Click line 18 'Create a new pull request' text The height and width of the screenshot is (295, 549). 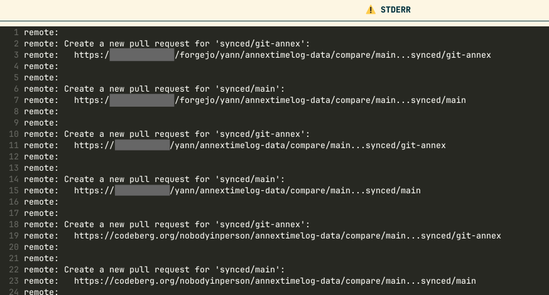coord(127,224)
